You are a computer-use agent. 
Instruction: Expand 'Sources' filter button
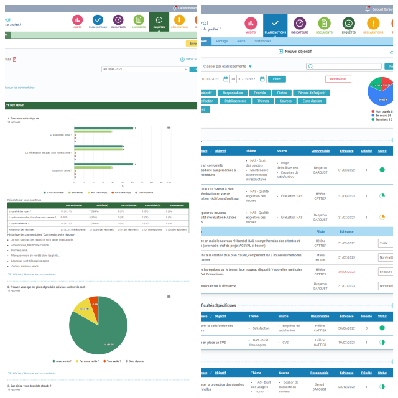(286, 101)
